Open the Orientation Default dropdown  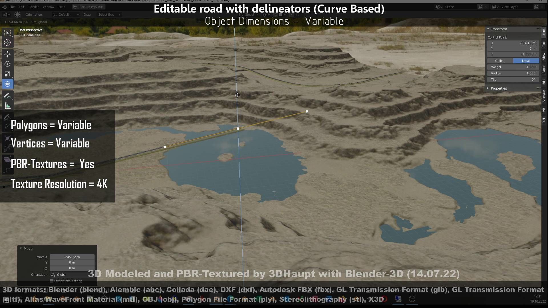[66, 15]
